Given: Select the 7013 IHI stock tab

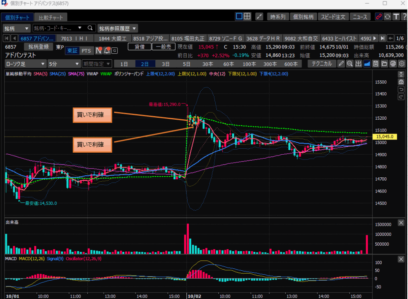Looking at the screenshot, I should (74, 39).
